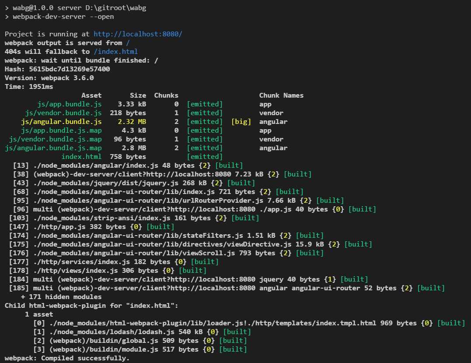Click the Chunk Names column header
This screenshot has height=363, width=471.
click(x=282, y=95)
